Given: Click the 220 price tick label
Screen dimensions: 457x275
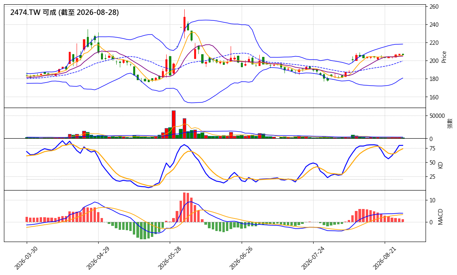Looking at the screenshot, I should [x=434, y=43].
